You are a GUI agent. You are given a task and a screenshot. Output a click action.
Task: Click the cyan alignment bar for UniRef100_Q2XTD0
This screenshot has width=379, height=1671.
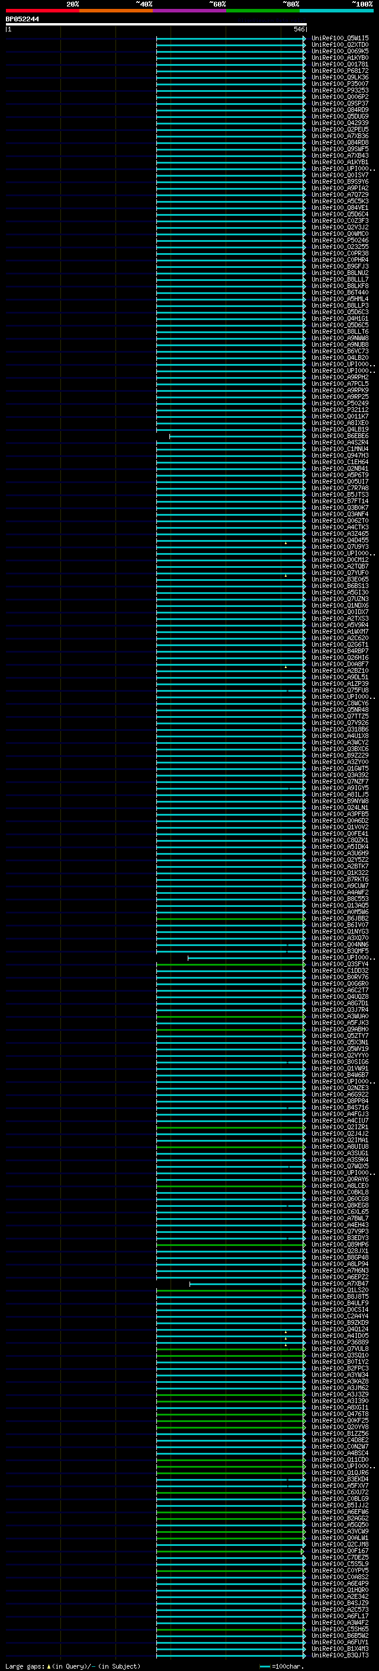(x=230, y=45)
